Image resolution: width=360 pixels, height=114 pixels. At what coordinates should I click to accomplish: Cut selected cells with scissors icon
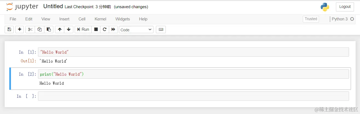pos(30,29)
